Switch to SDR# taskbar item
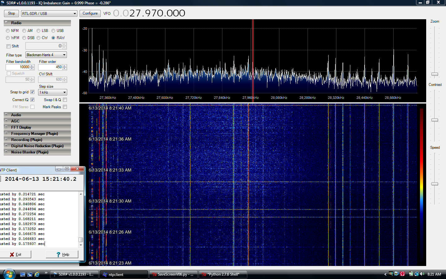The image size is (446, 279). pyautogui.click(x=74, y=274)
